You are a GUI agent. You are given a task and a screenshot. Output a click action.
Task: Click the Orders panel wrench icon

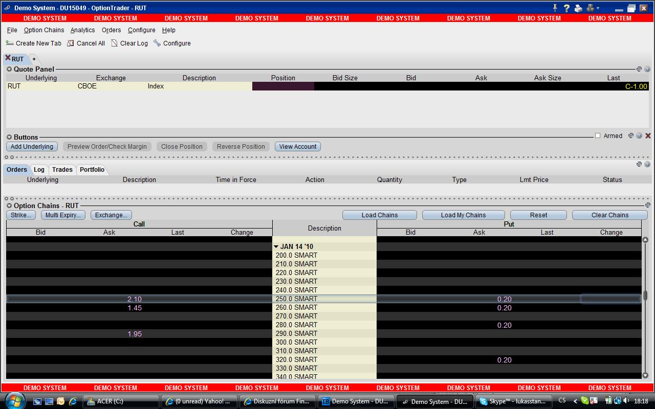pyautogui.click(x=639, y=164)
